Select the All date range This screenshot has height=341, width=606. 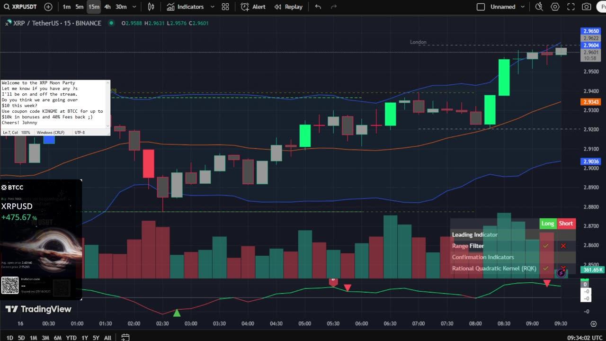click(107, 338)
